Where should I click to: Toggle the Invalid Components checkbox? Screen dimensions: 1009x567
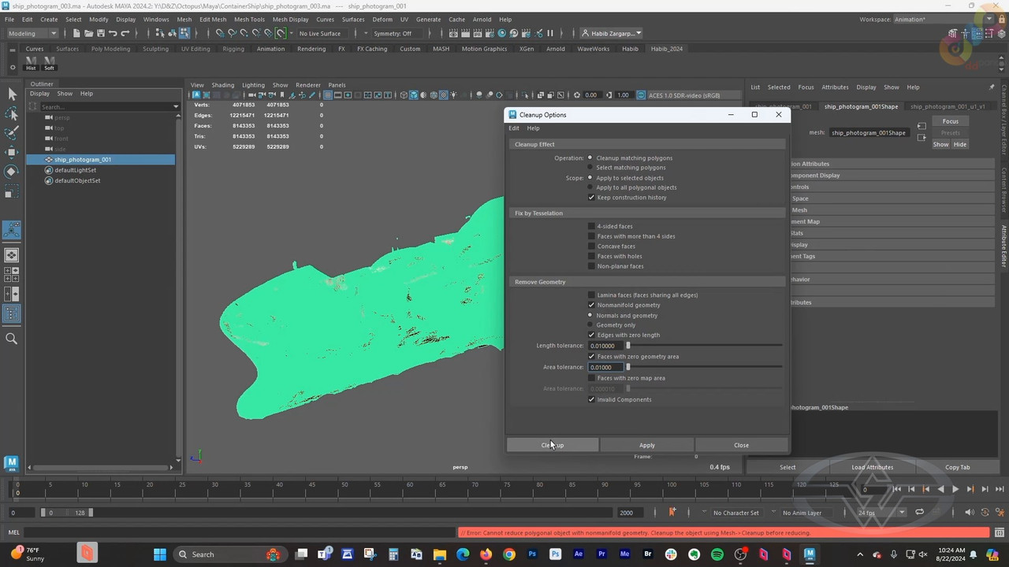click(591, 400)
